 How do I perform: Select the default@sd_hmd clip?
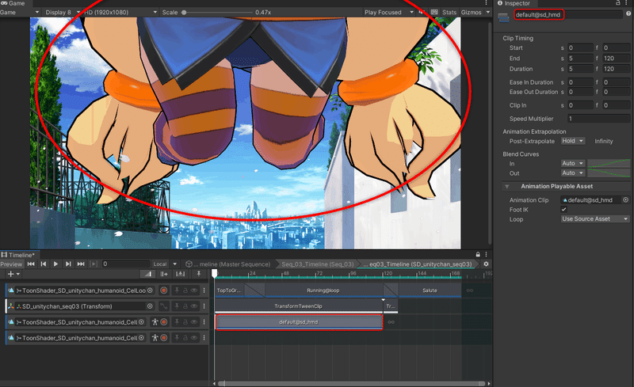coord(299,322)
